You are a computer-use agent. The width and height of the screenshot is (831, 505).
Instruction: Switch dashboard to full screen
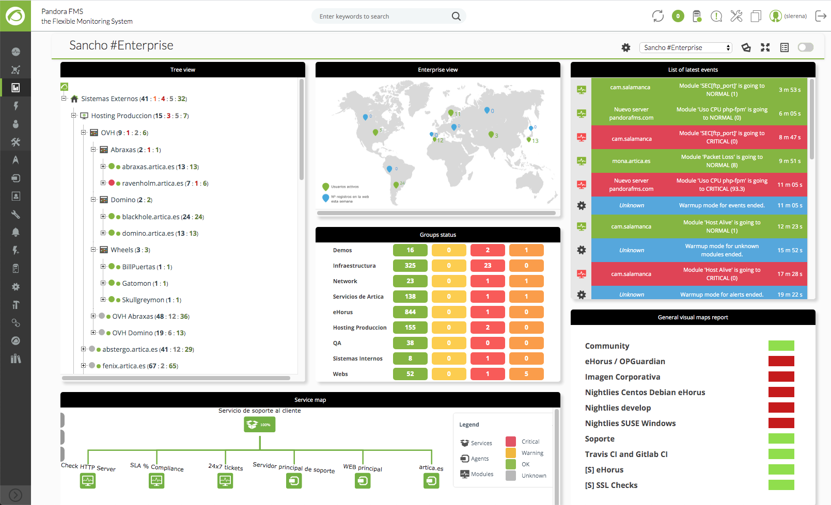click(765, 47)
